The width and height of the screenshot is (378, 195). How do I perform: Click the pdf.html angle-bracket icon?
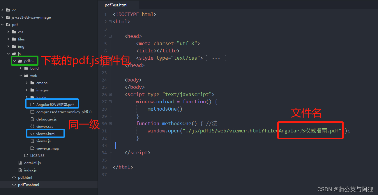(14, 177)
